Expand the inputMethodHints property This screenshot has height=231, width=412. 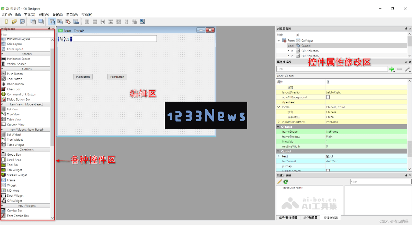(x=278, y=122)
